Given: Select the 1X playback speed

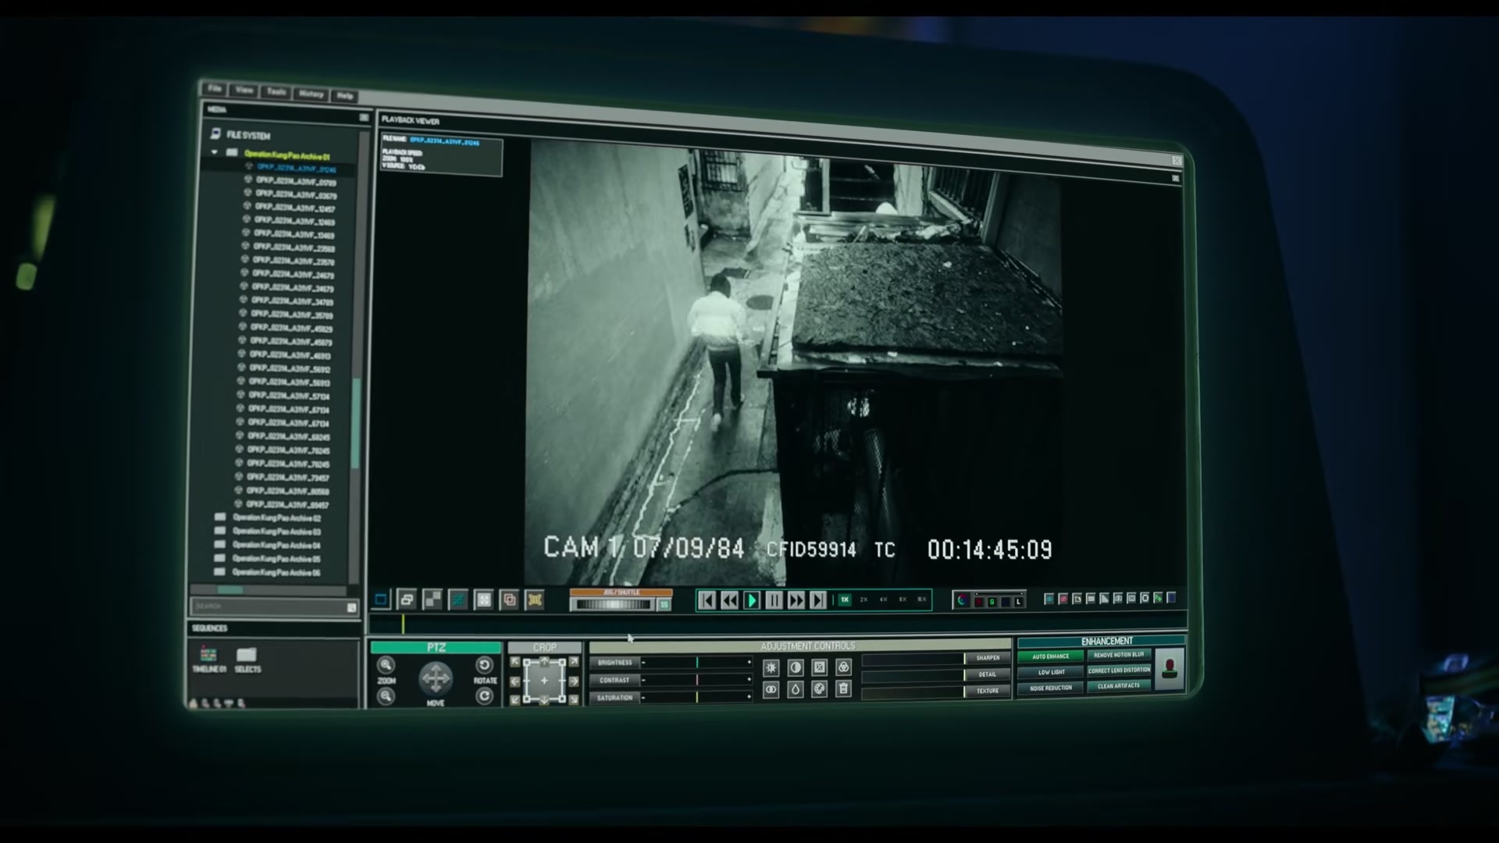Looking at the screenshot, I should click(x=844, y=599).
